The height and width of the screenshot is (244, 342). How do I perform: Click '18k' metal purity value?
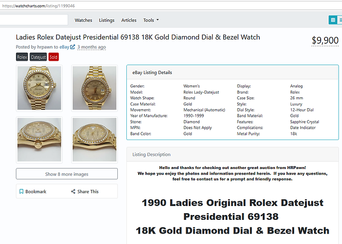coord(294,134)
